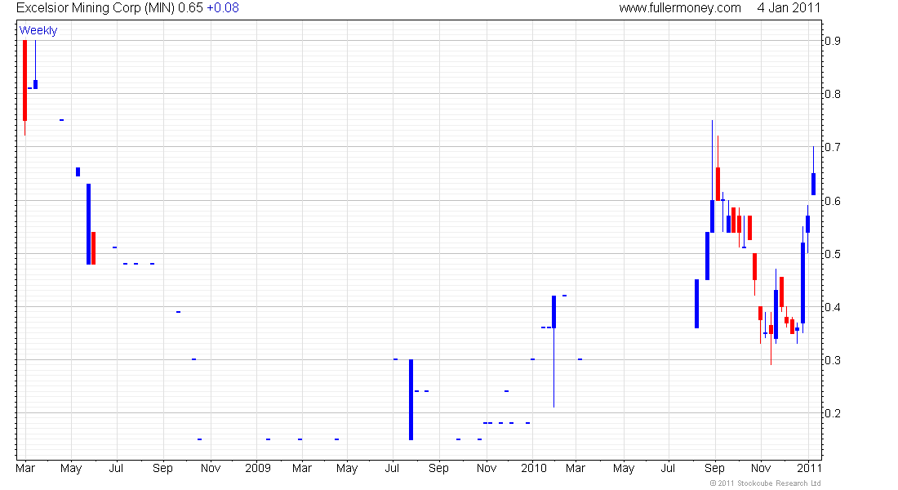Click the 'Weekly' interval label
898x490 pixels.
coord(38,30)
